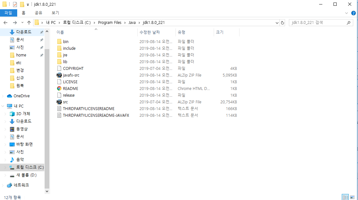Viewport: 358px width, 200px height.
Task: Open Explorer help question mark icon
Action: click(354, 13)
